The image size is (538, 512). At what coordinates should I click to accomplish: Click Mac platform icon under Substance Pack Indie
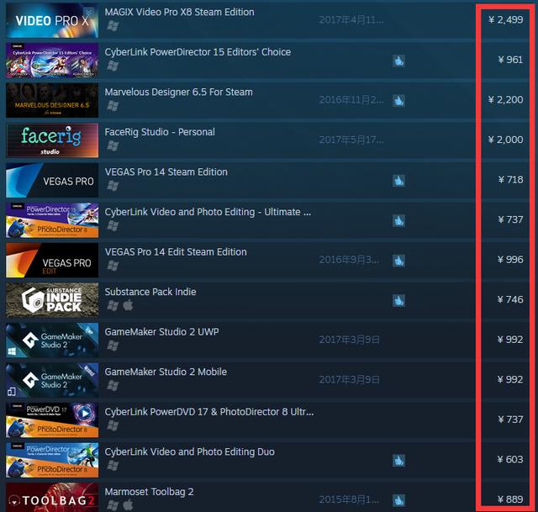click(x=128, y=304)
